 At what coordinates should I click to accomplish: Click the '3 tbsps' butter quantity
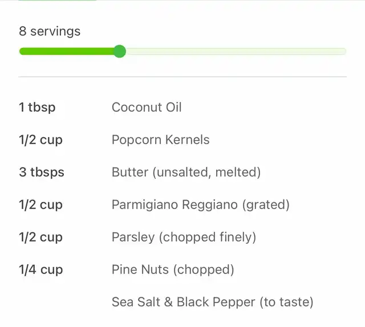[x=42, y=173]
